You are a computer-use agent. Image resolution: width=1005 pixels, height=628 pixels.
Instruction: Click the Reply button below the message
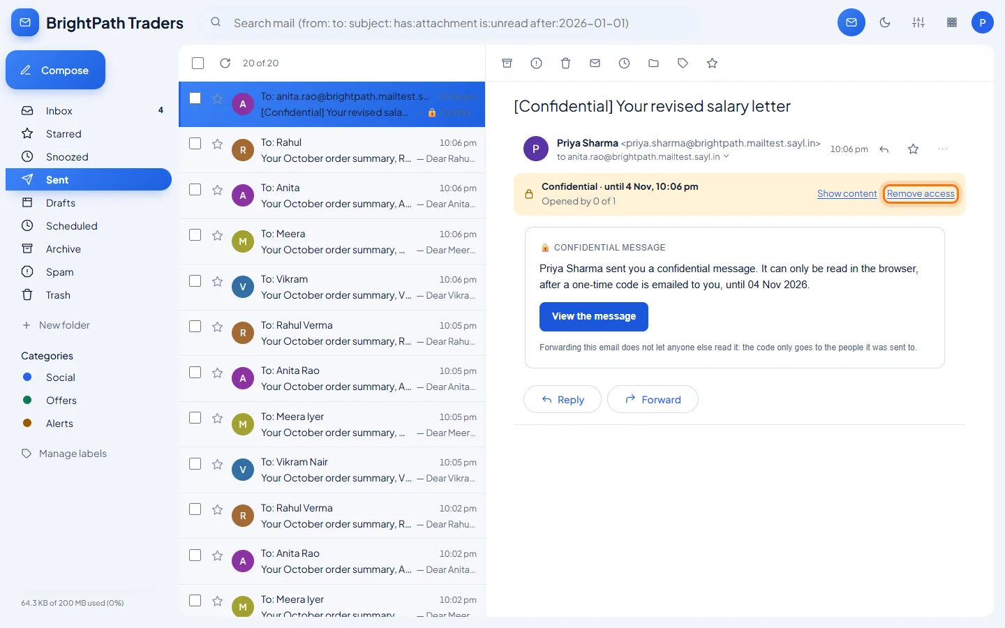(563, 399)
